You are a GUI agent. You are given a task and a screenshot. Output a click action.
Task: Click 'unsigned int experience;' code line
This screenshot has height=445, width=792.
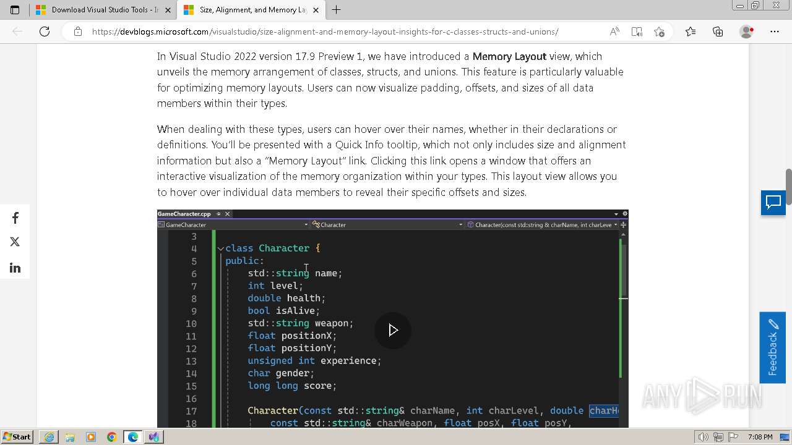pos(314,361)
